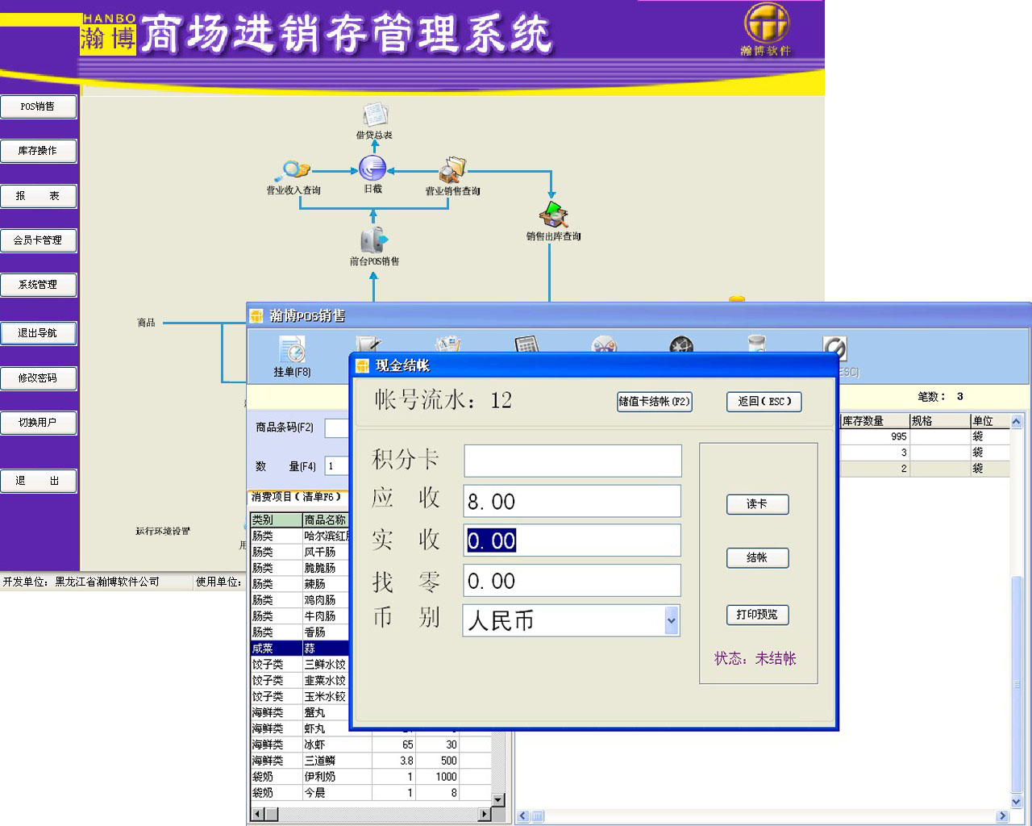1032x826 pixels.
Task: Open the 借贷总表 report icon
Action: [x=375, y=115]
